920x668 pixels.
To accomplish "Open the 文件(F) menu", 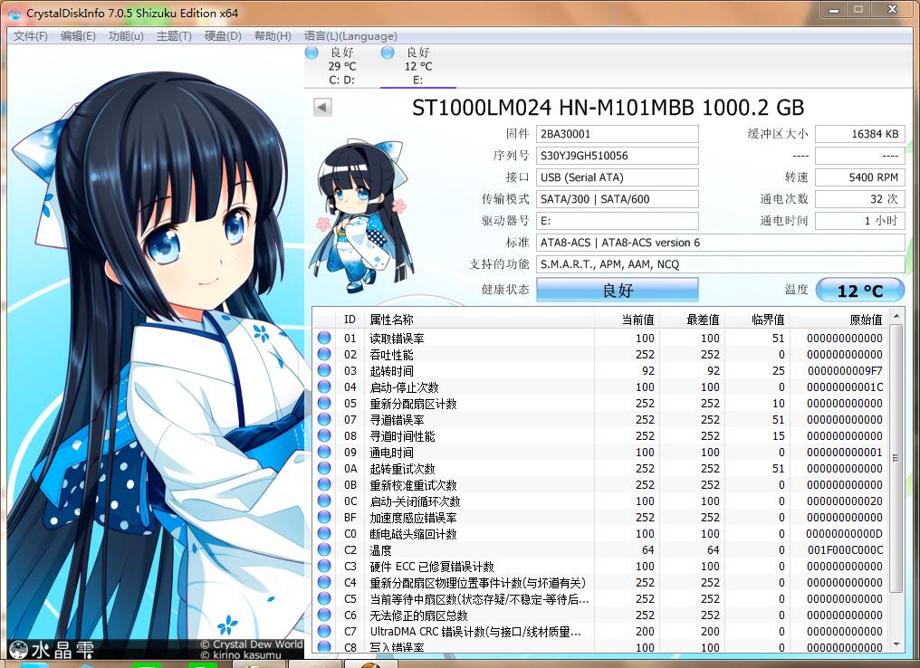I will click(31, 36).
